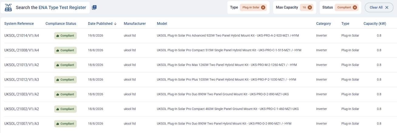Screen dimensions: 397x133
Task: Remove the Compliant status filter
Action: click(x=355, y=8)
